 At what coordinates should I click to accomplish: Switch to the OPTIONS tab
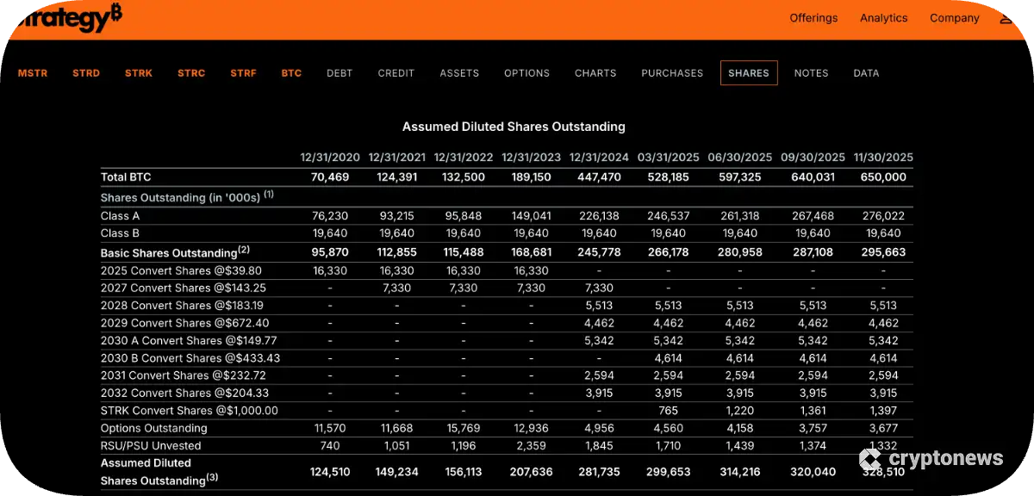coord(526,73)
